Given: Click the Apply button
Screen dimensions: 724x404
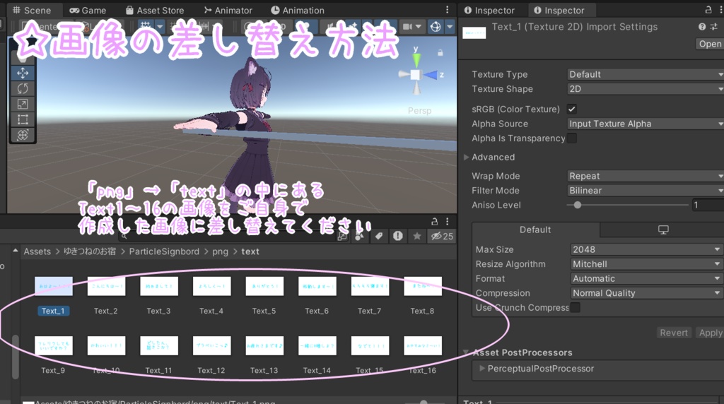Looking at the screenshot, I should 710,333.
